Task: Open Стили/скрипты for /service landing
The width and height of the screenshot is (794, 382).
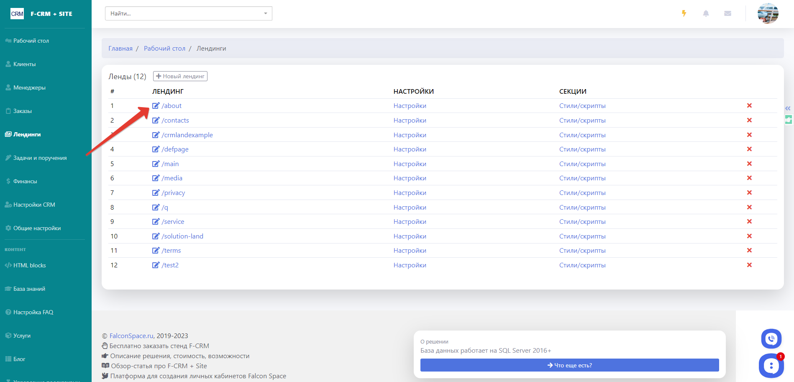Action: click(582, 222)
